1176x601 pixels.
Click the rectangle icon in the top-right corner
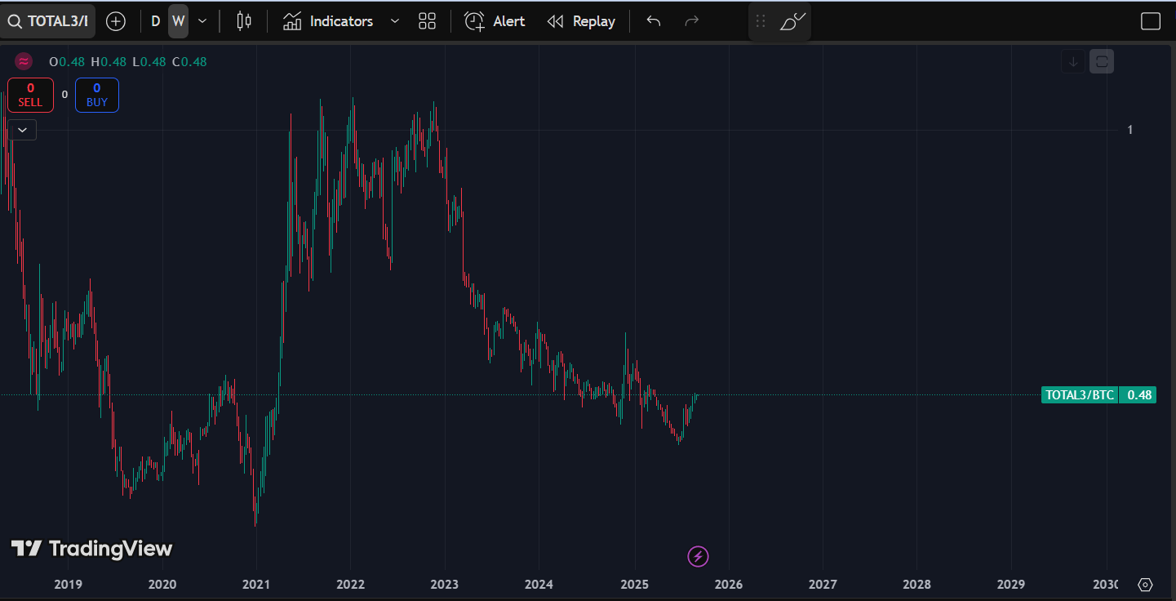[1151, 21]
